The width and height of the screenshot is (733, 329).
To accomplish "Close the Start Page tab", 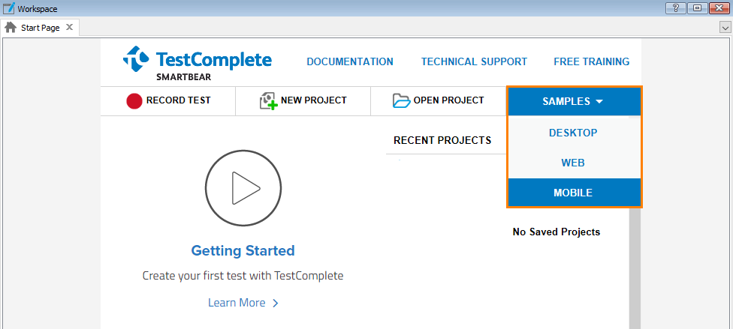I will [x=69, y=27].
